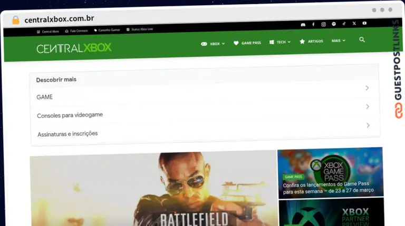
Task: Select Consoles para videogame suggestion text
Action: (x=70, y=115)
